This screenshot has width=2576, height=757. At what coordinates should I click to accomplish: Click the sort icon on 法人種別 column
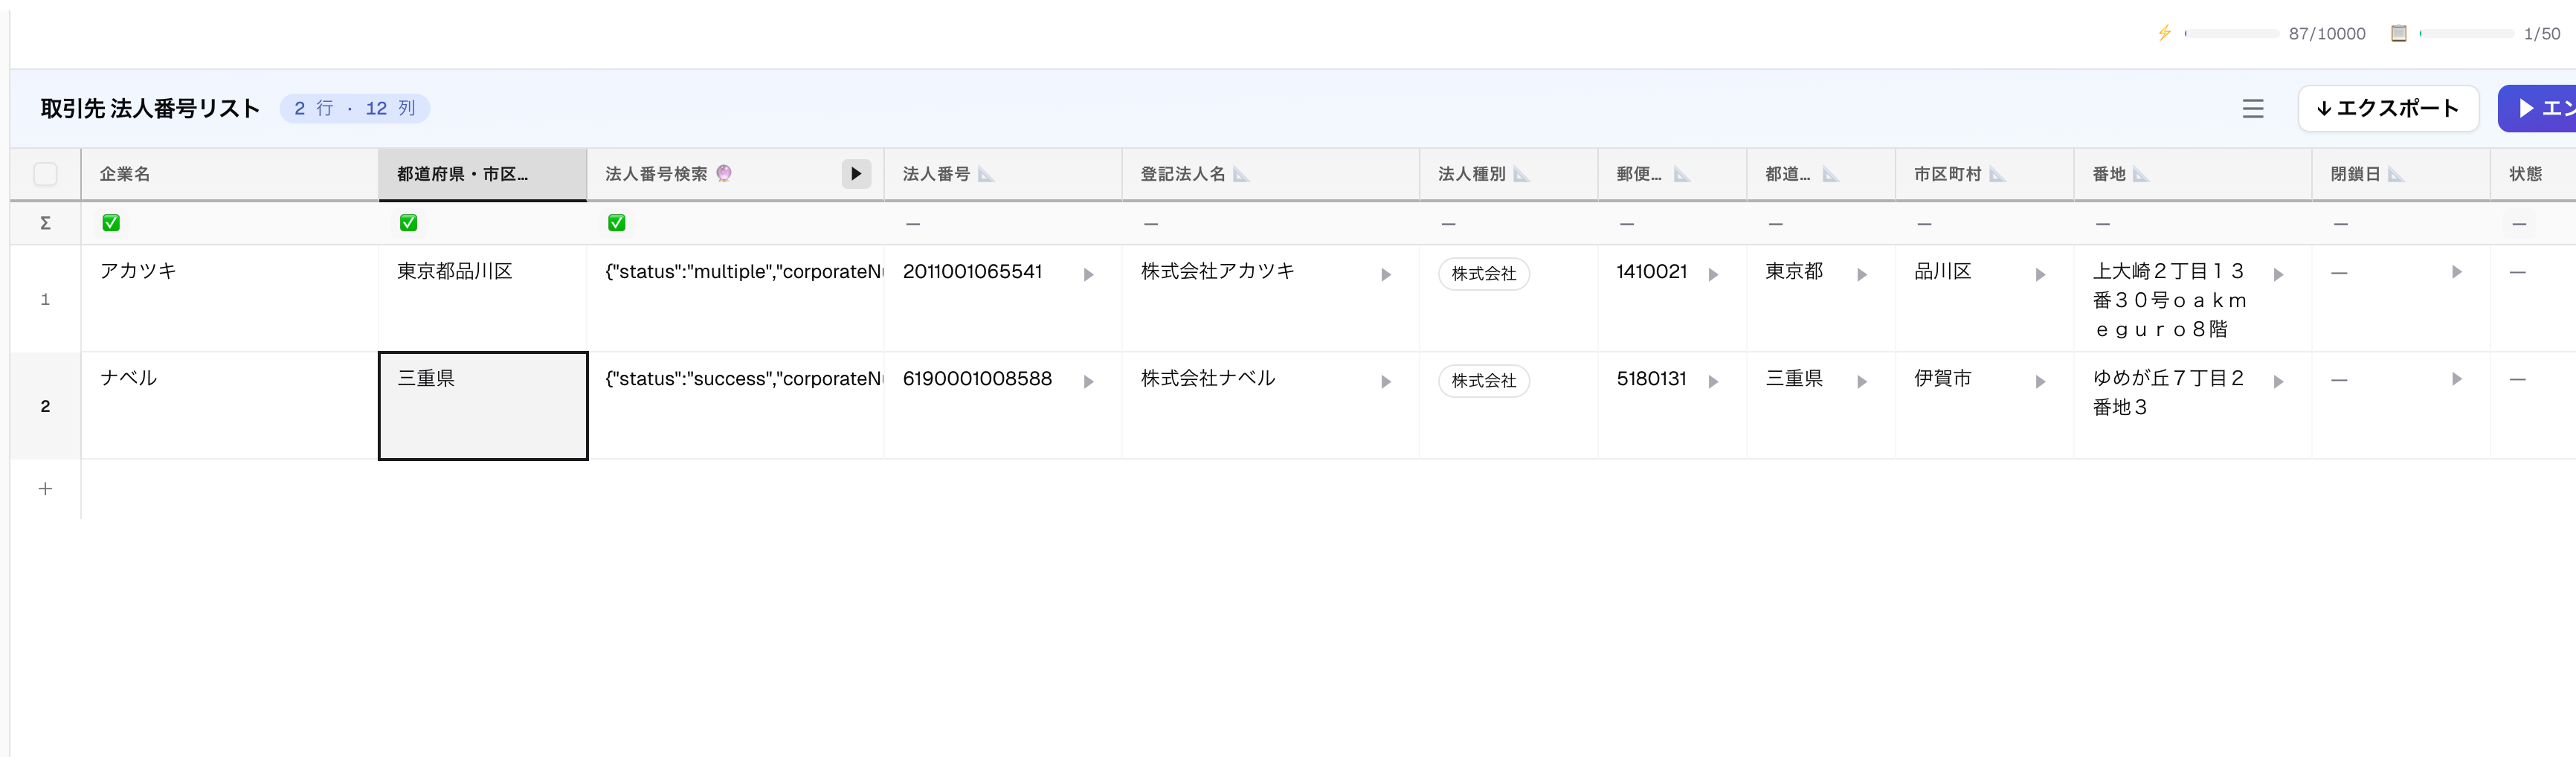[1521, 173]
